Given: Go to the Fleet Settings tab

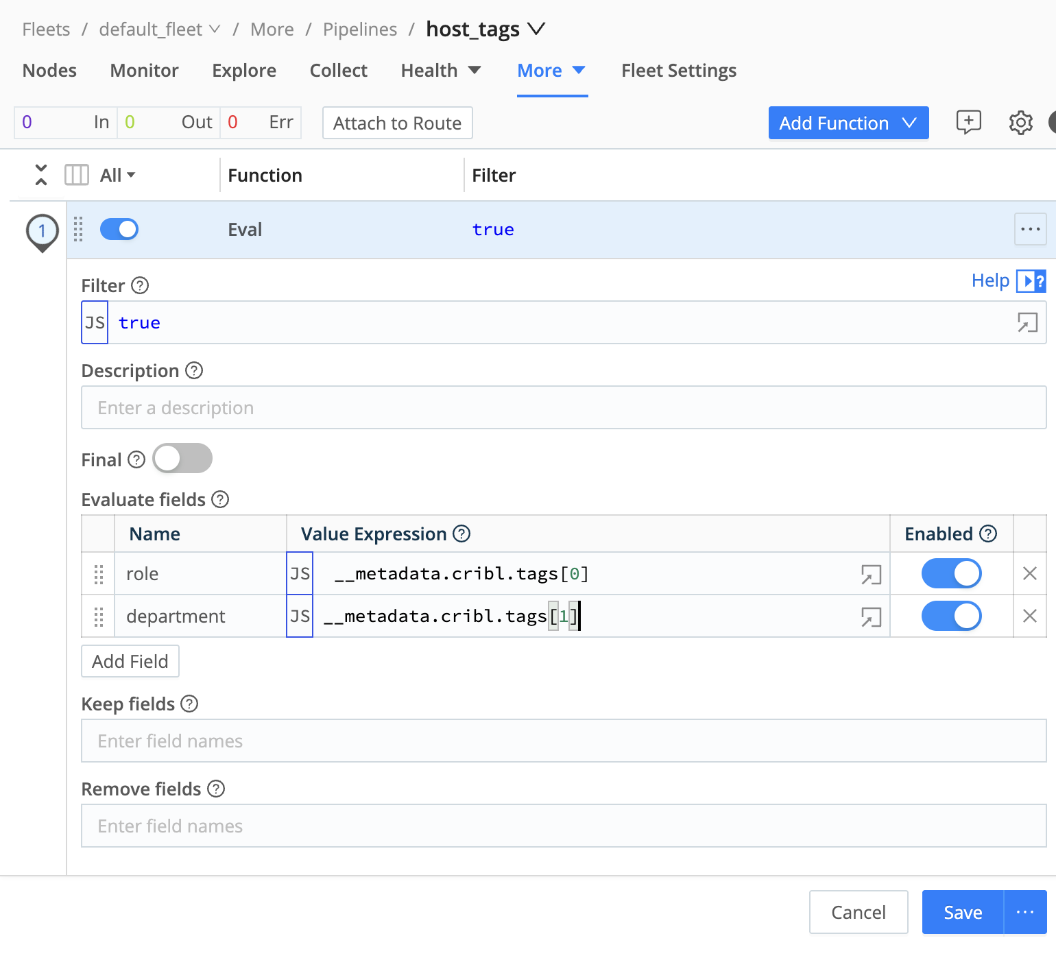Looking at the screenshot, I should tap(678, 71).
